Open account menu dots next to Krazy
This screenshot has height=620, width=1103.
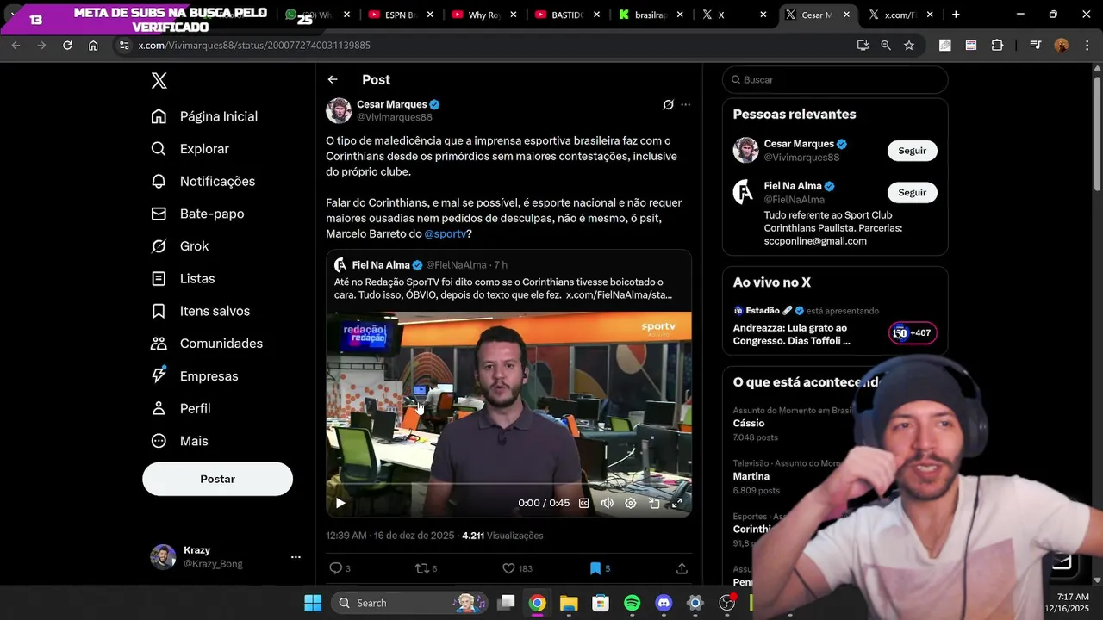tap(296, 557)
